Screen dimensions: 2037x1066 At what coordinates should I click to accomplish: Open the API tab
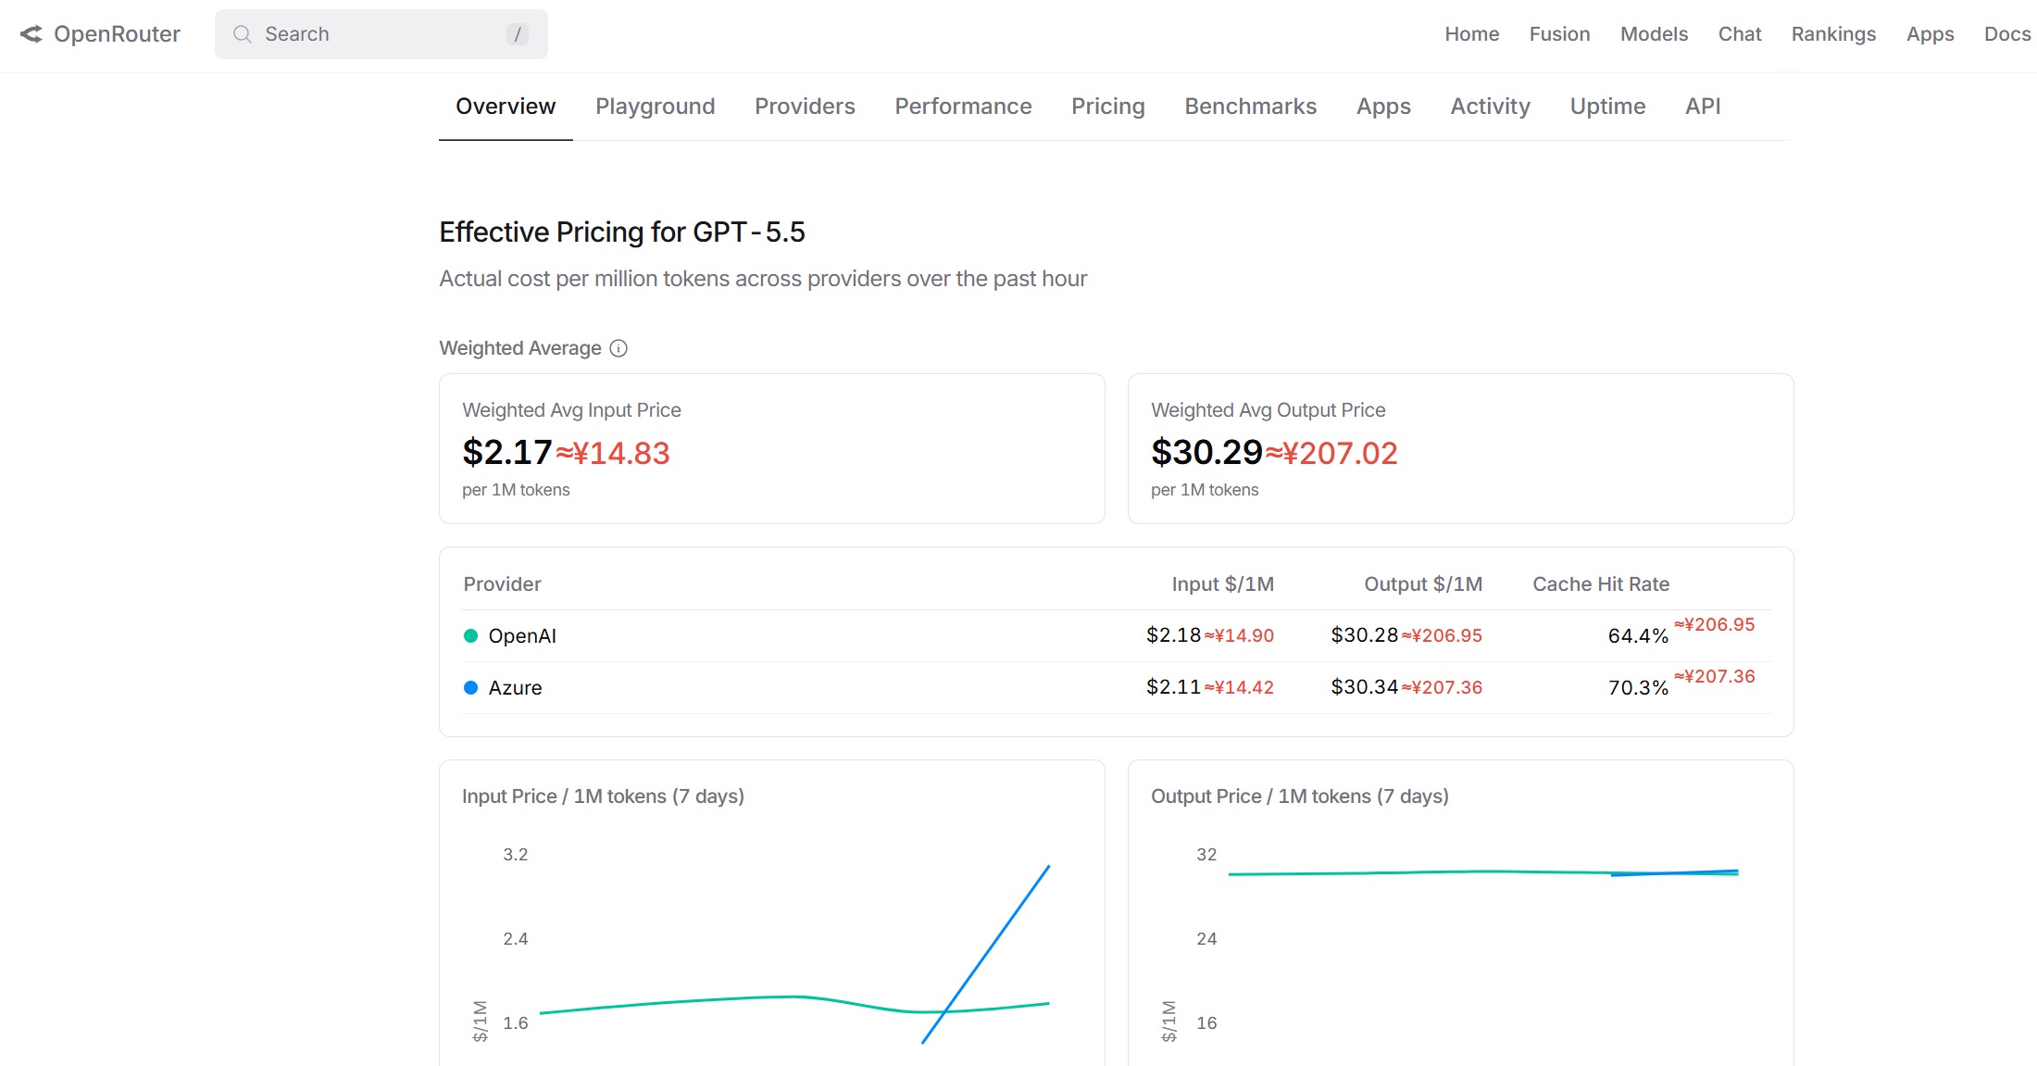1702,107
